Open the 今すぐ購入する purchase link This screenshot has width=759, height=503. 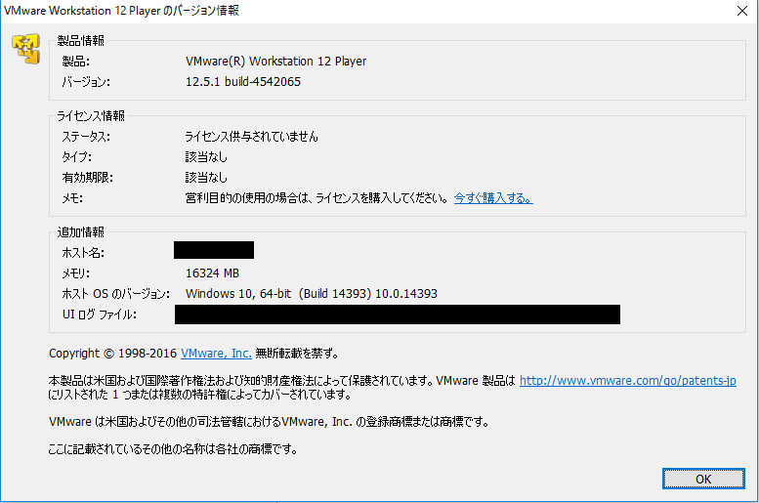tap(493, 198)
